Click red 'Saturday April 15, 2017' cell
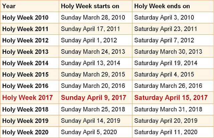This screenshot has width=214, height=138. [171, 98]
